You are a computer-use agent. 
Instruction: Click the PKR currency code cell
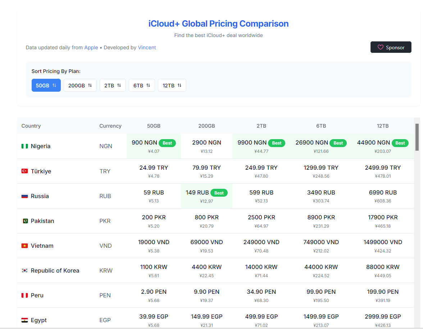point(105,221)
